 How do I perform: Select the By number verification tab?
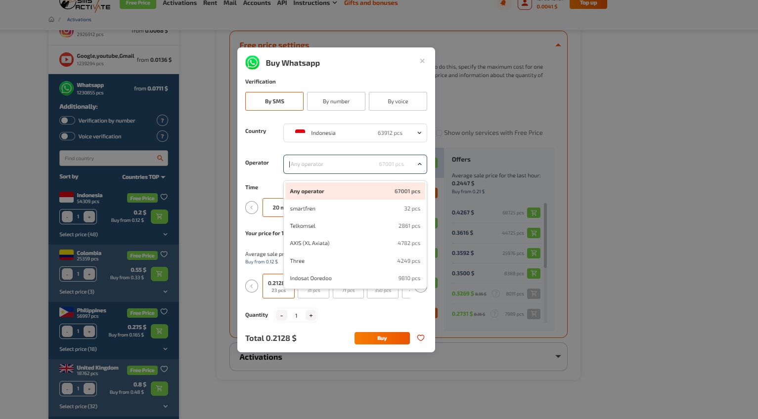[x=336, y=101]
